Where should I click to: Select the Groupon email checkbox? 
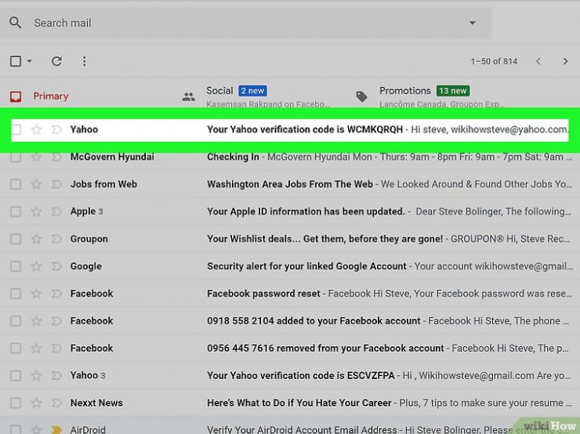(16, 239)
